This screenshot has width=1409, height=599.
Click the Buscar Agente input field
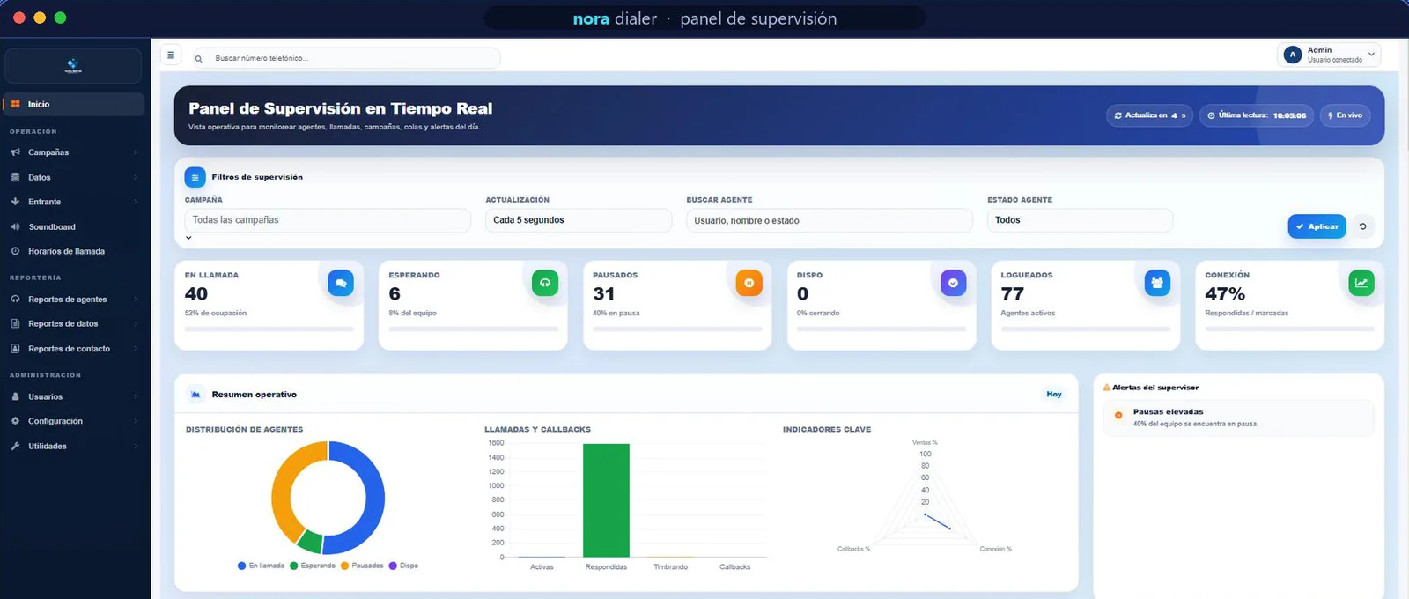(829, 220)
